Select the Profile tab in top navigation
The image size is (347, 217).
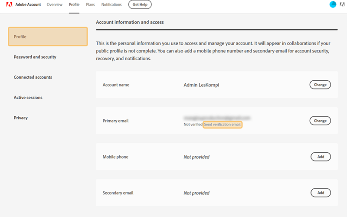point(74,4)
